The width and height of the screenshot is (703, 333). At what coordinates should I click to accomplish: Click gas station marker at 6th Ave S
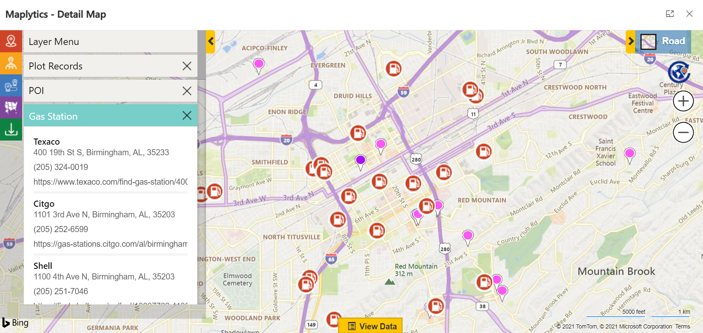point(377,231)
